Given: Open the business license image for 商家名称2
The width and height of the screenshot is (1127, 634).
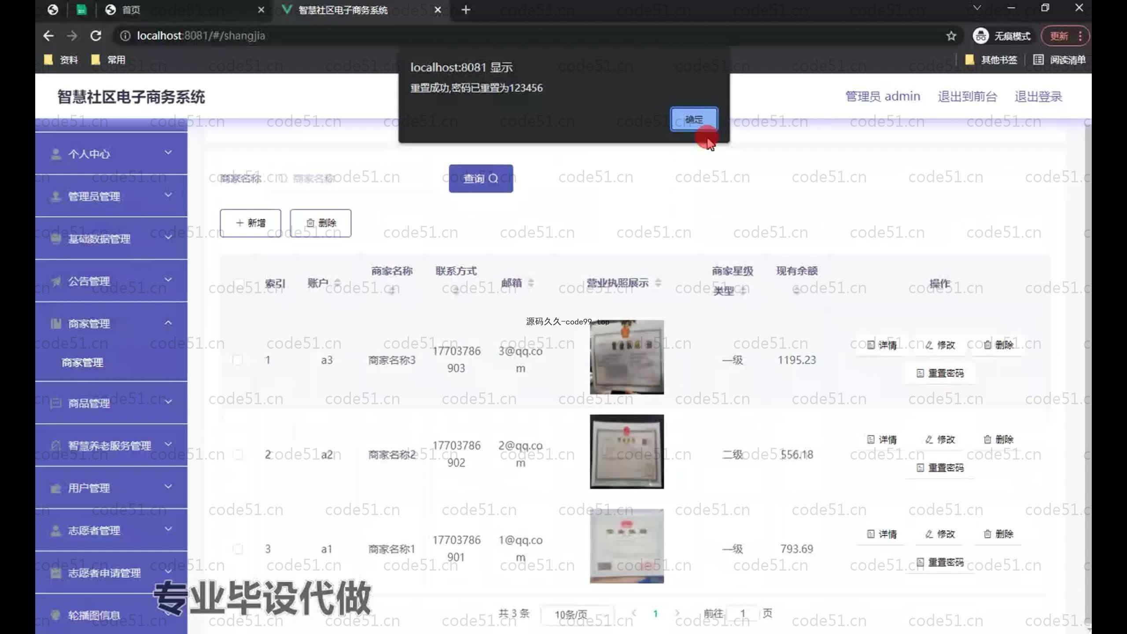Looking at the screenshot, I should (627, 452).
